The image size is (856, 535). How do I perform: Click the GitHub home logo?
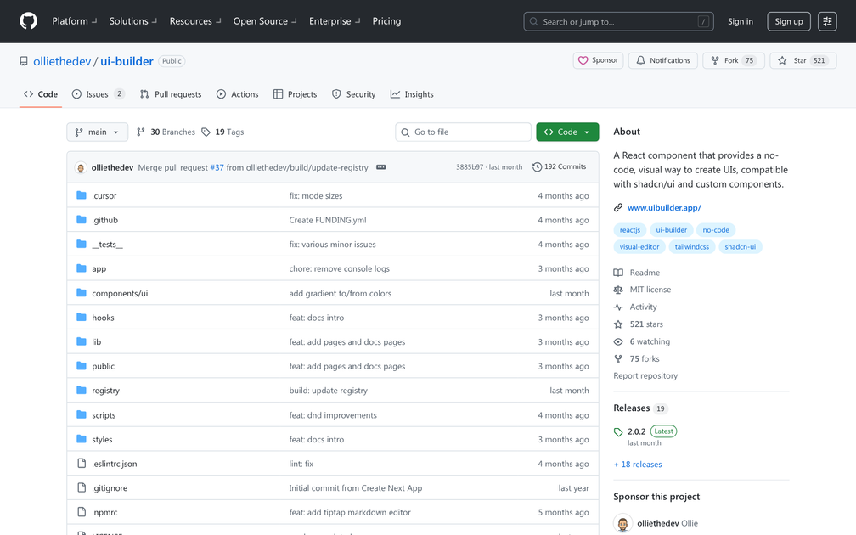click(x=28, y=21)
